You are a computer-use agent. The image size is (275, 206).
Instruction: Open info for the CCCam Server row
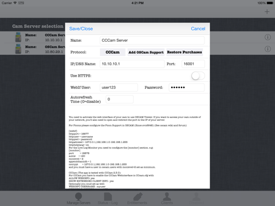[x=268, y=37]
